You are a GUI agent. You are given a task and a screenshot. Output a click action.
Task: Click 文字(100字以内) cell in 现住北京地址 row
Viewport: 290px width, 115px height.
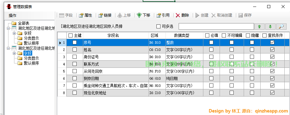(184, 93)
